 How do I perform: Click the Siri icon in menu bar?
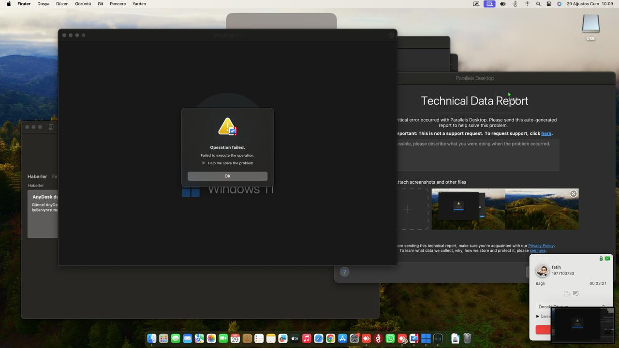[x=560, y=4]
